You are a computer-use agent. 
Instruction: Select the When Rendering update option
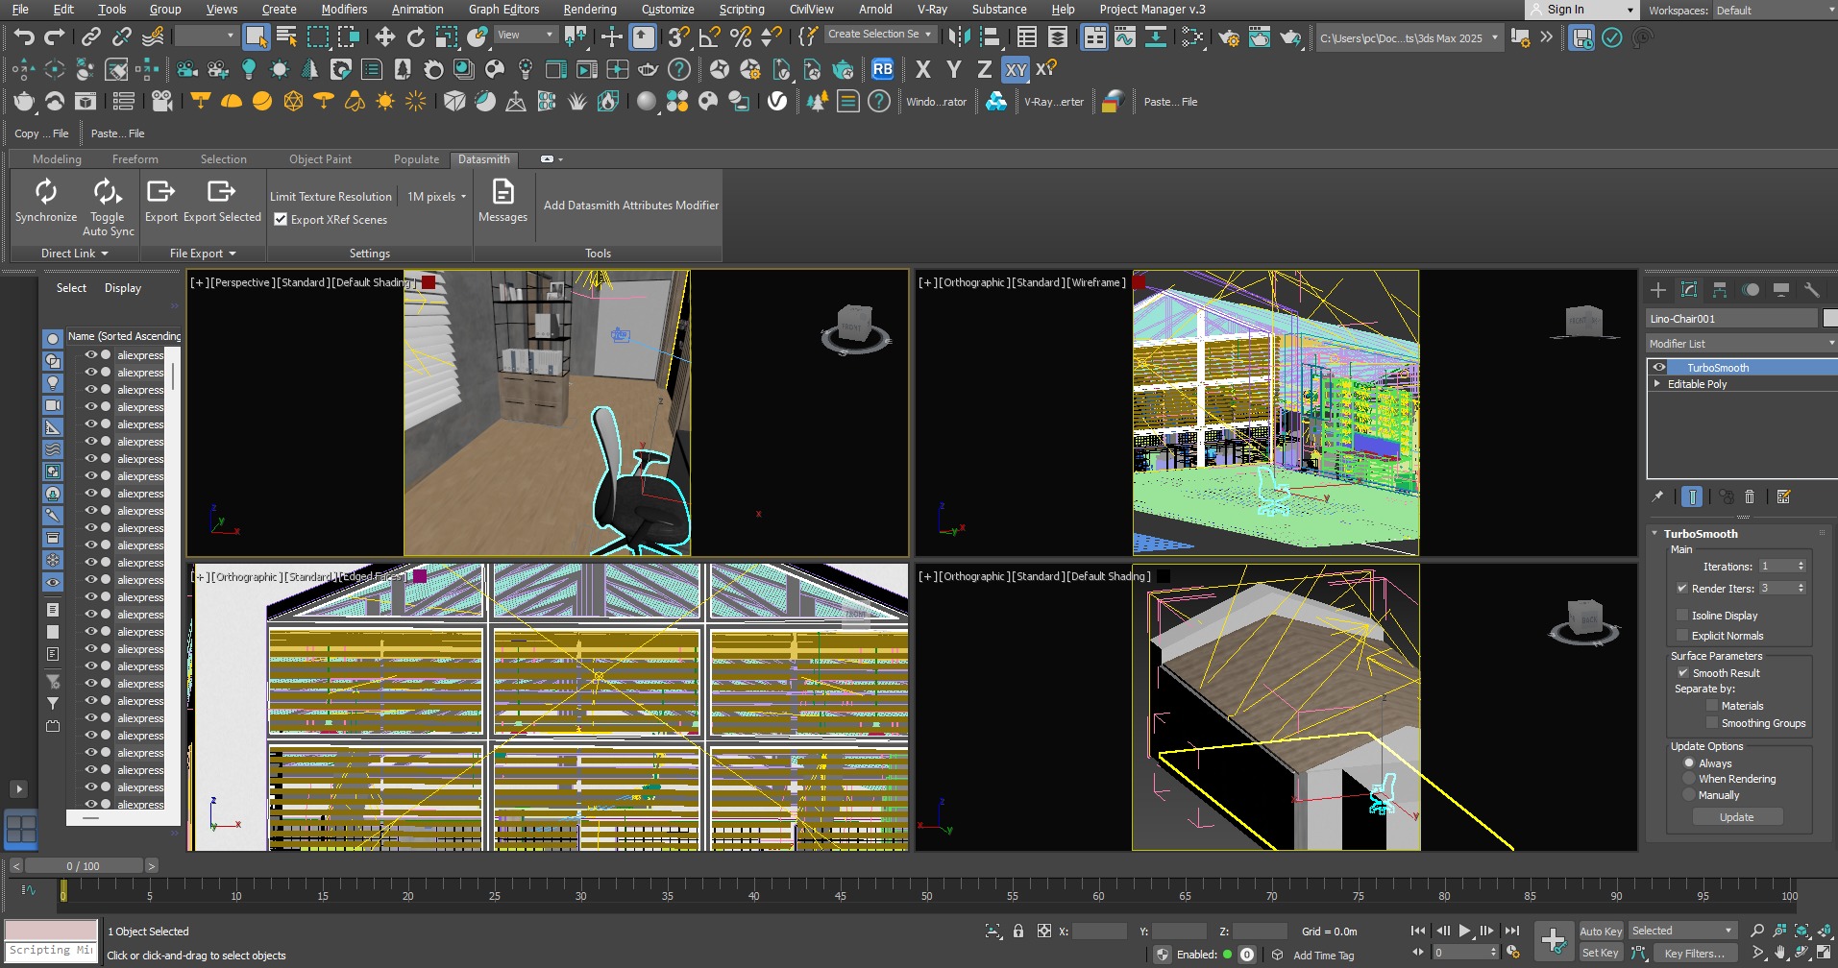(1689, 779)
